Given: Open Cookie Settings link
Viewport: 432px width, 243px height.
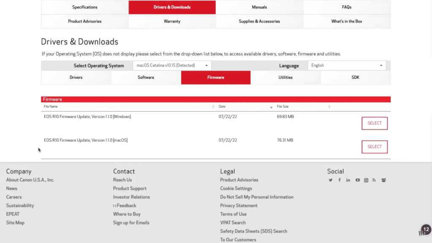Looking at the screenshot, I should [236, 189].
